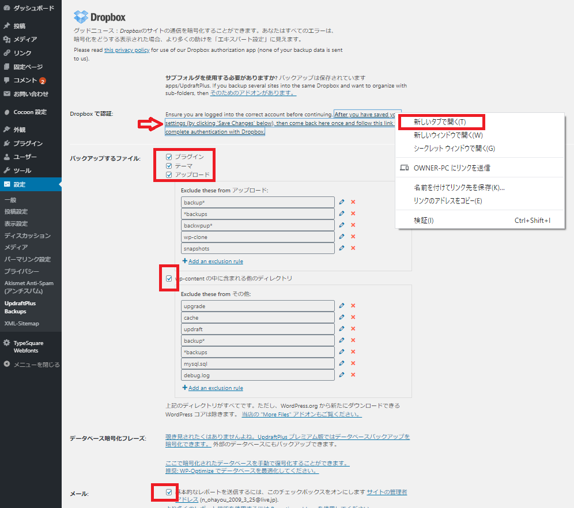
Task: Click into the upgrade input field
Action: click(x=258, y=306)
